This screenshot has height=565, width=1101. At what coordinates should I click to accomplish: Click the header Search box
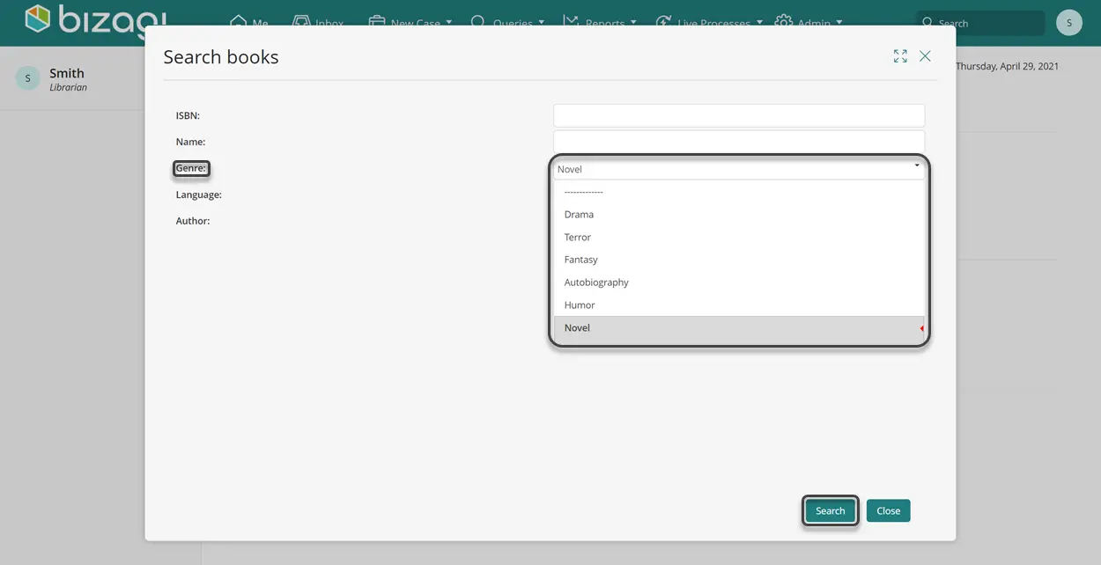(980, 23)
